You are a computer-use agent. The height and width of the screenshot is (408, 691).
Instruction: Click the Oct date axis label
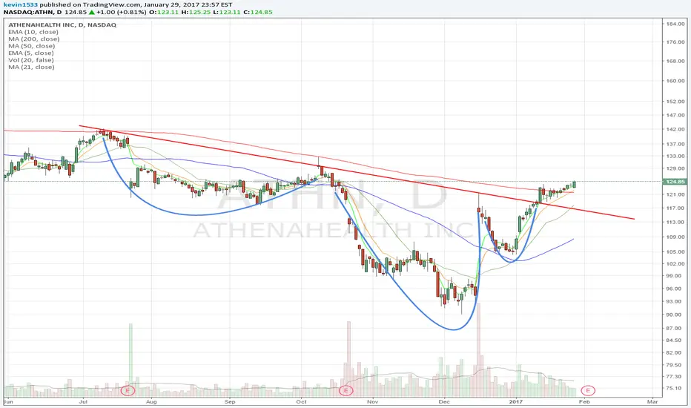(x=302, y=402)
